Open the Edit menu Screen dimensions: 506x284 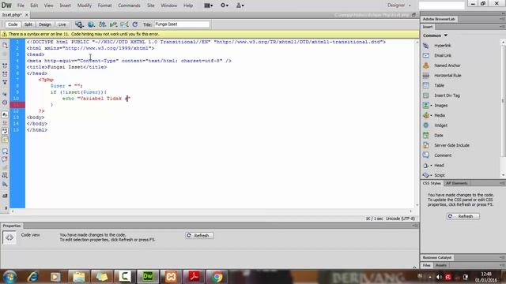click(x=34, y=6)
